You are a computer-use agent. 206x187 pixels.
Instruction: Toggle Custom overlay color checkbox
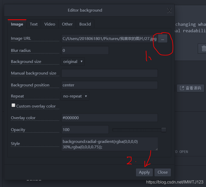[x=13, y=105]
